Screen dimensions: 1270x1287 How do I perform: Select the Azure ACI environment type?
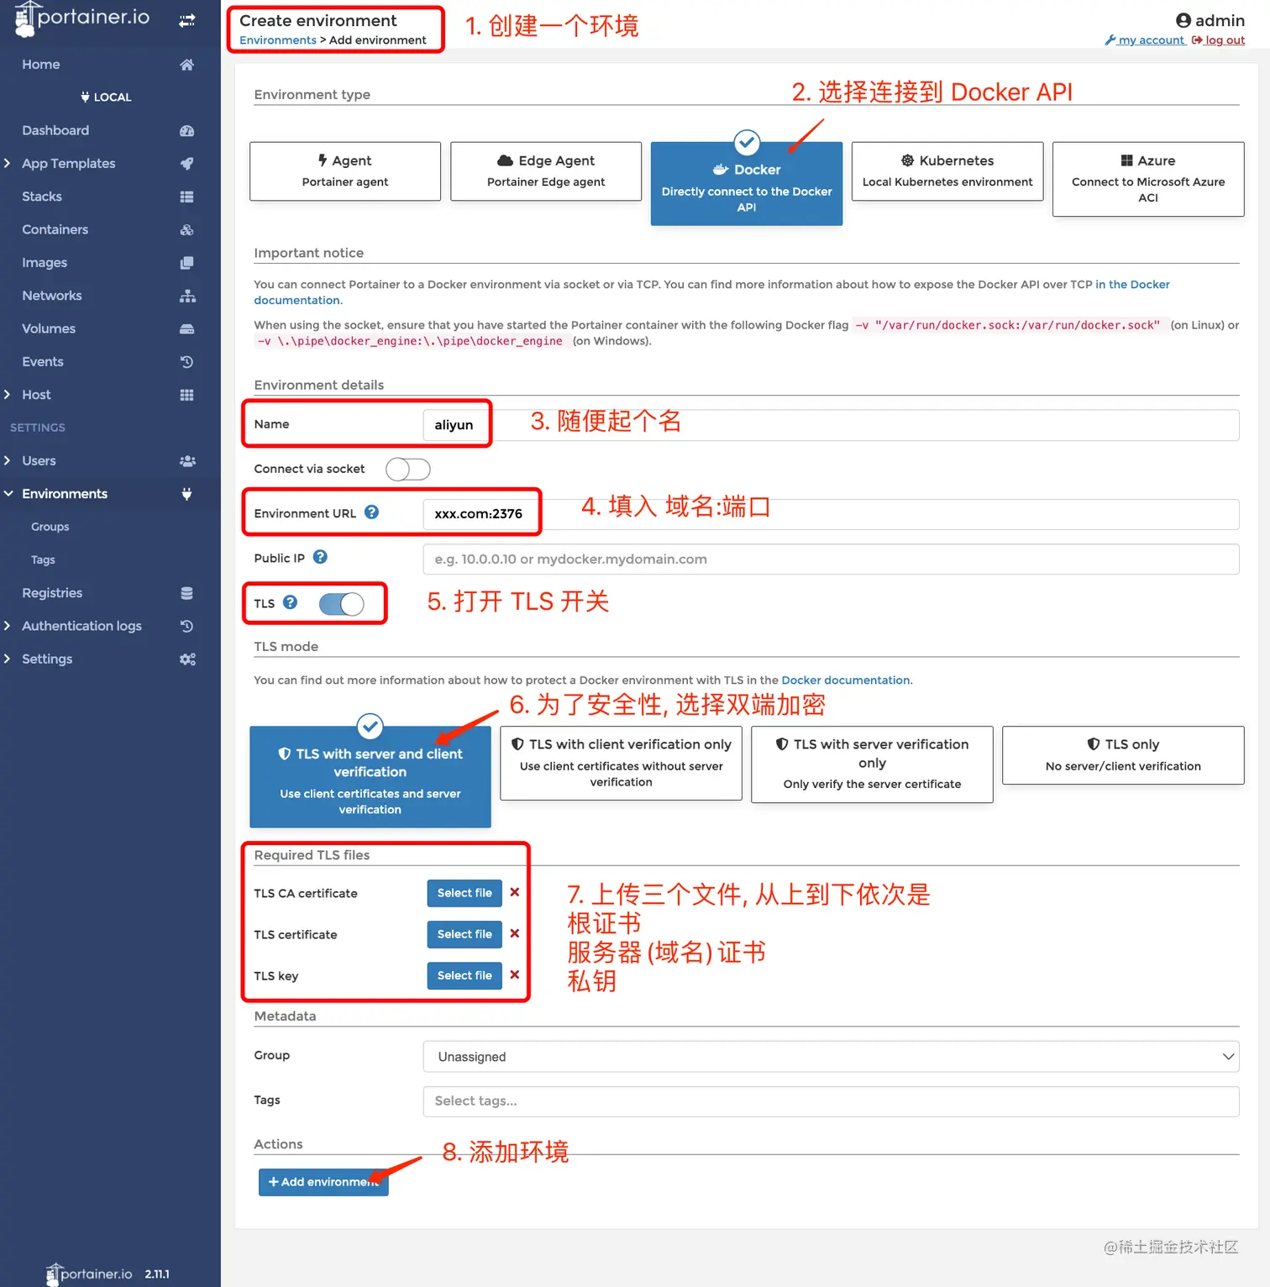(1148, 179)
